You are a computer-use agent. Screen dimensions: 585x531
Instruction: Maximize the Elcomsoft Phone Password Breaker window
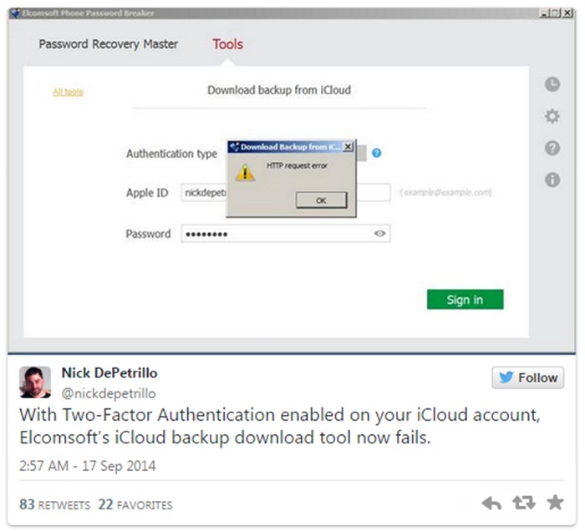(556, 13)
